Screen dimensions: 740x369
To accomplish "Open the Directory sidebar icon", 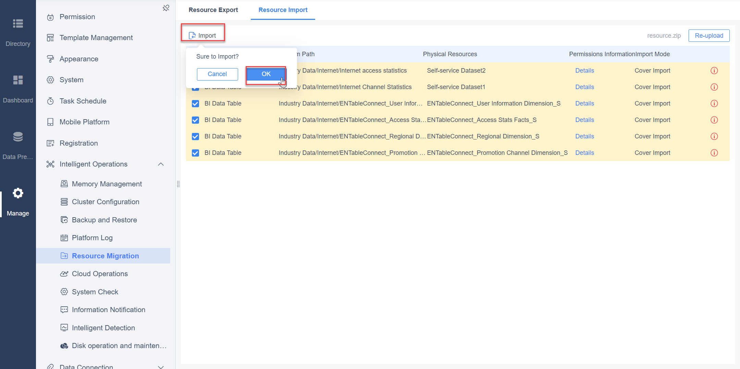I will (18, 24).
